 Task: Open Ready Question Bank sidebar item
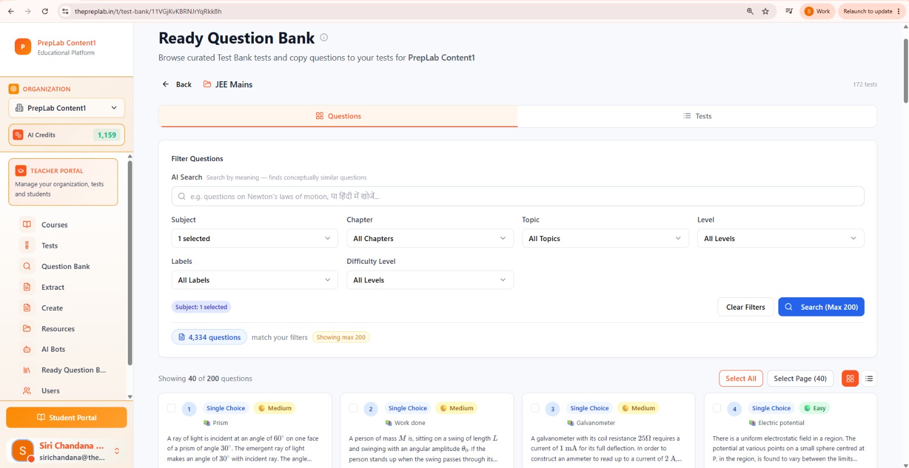click(73, 370)
